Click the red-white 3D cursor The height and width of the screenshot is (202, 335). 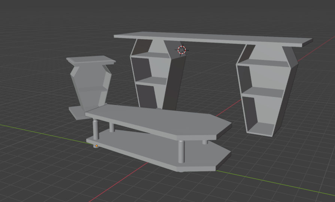pos(182,50)
